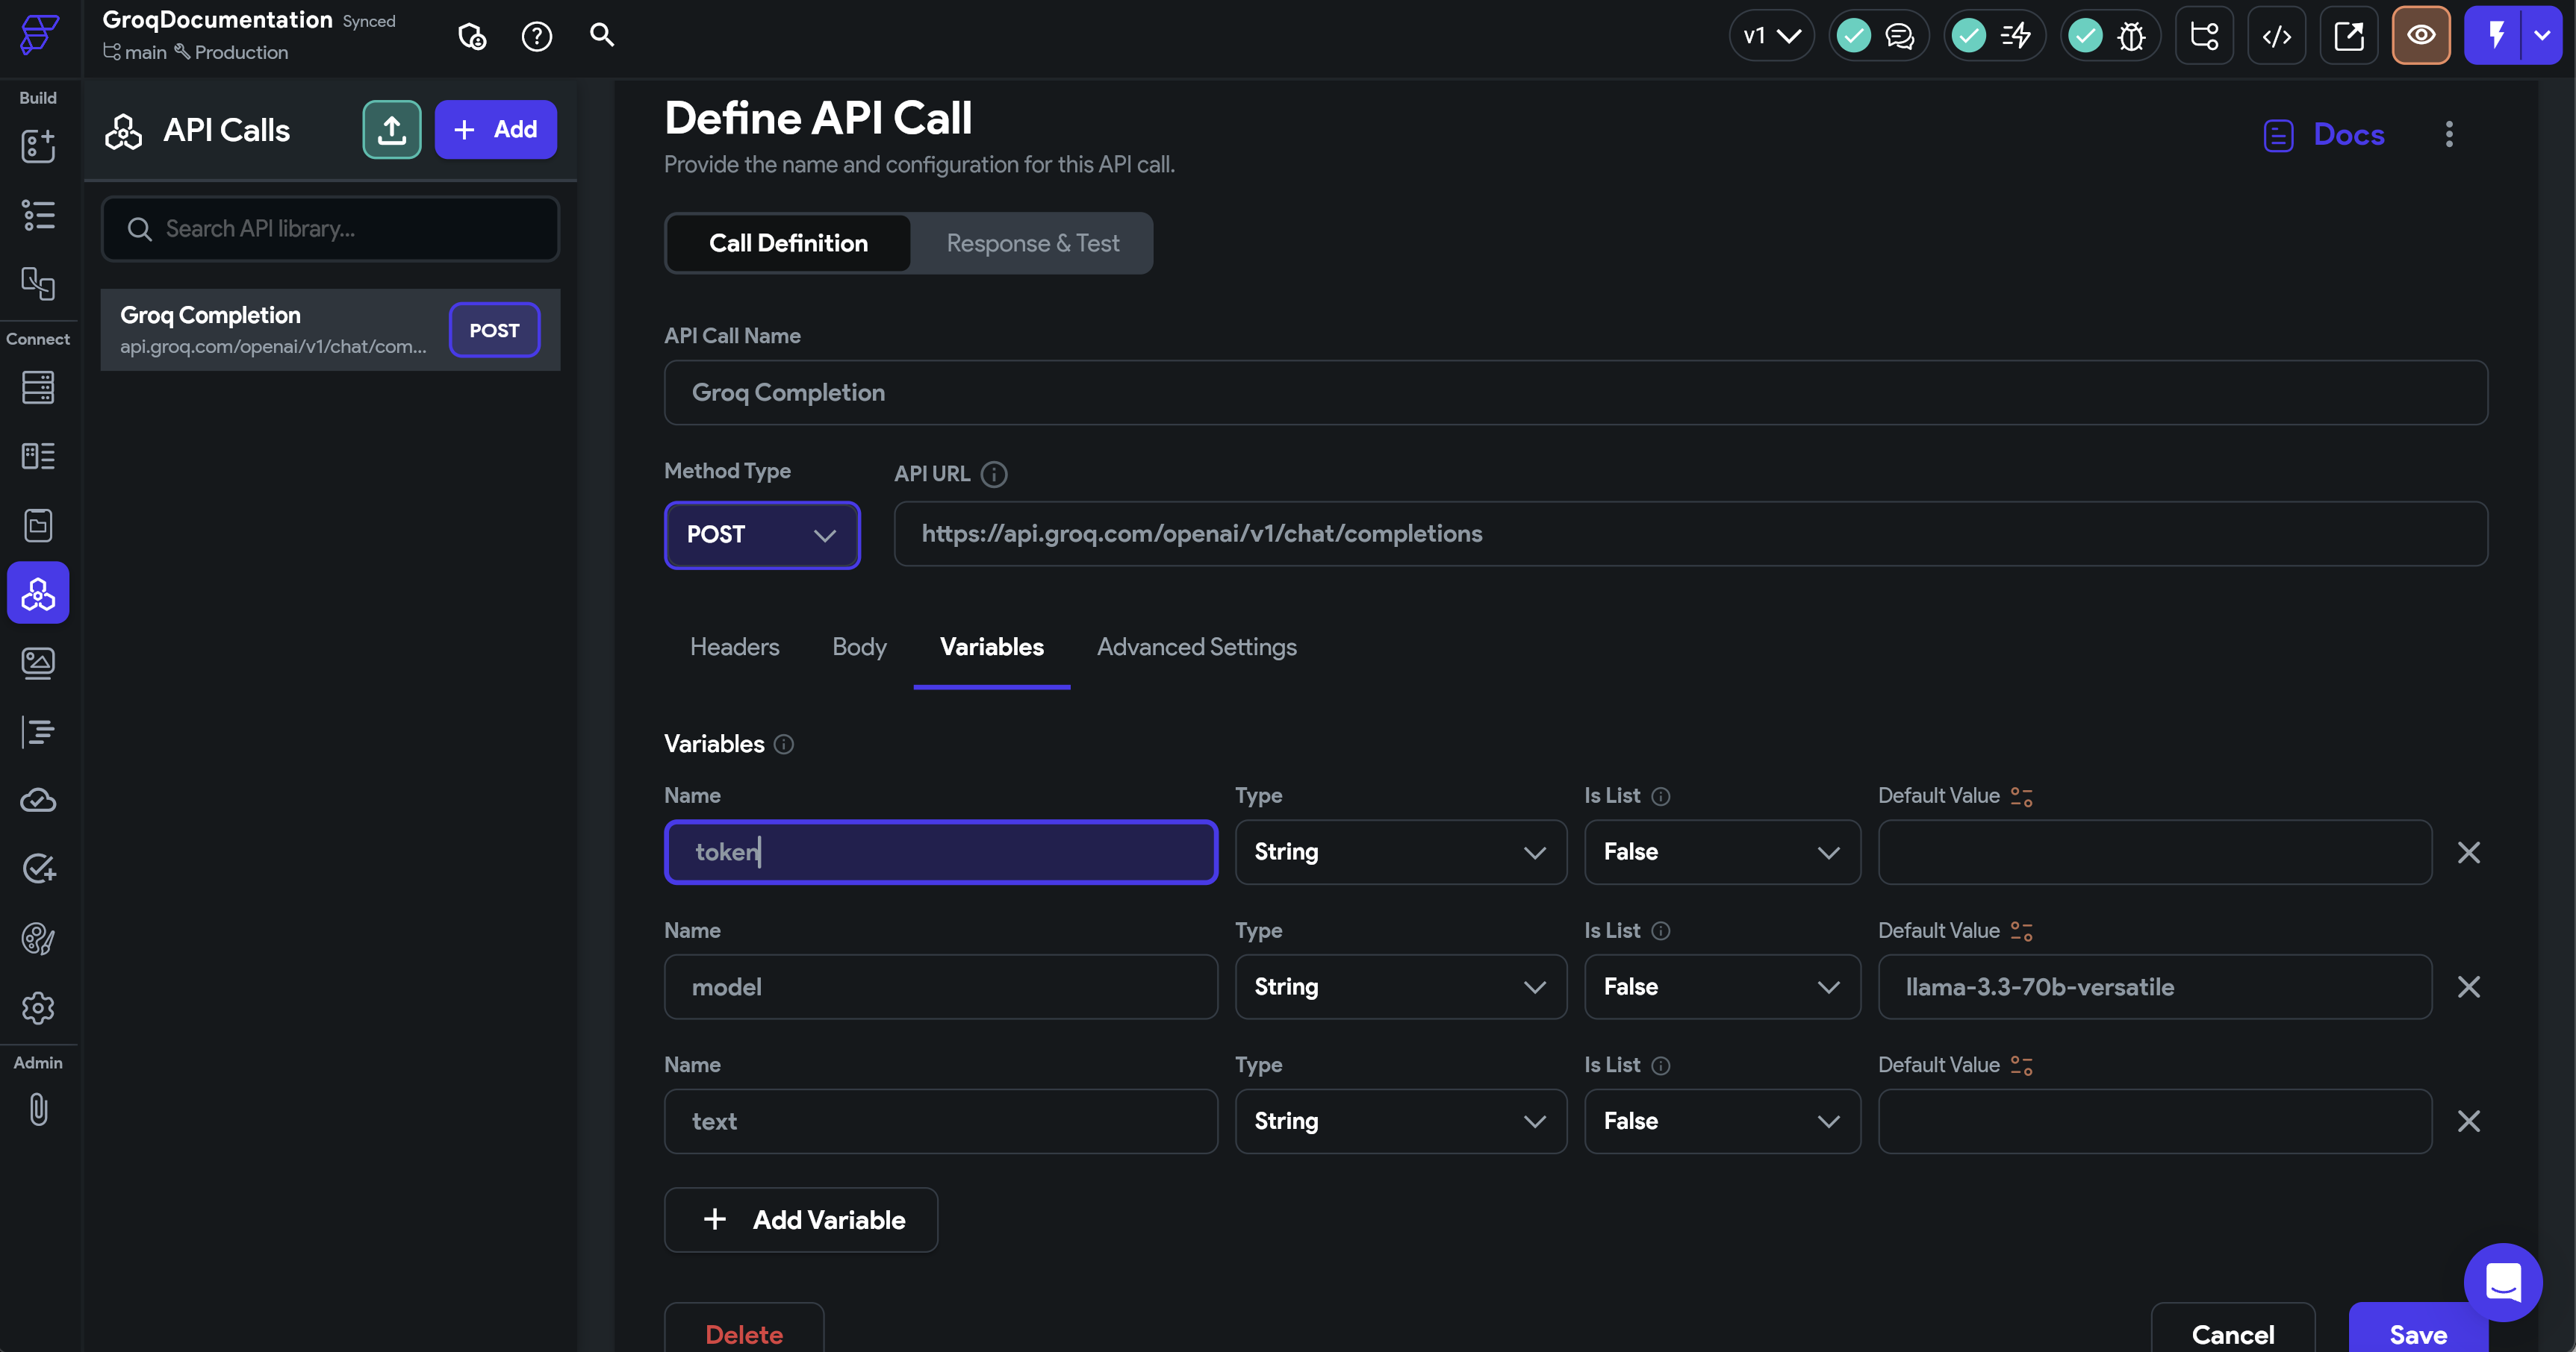Open the Storyboard icon in Build section
Viewport: 2576px width, 1352px height.
38,284
